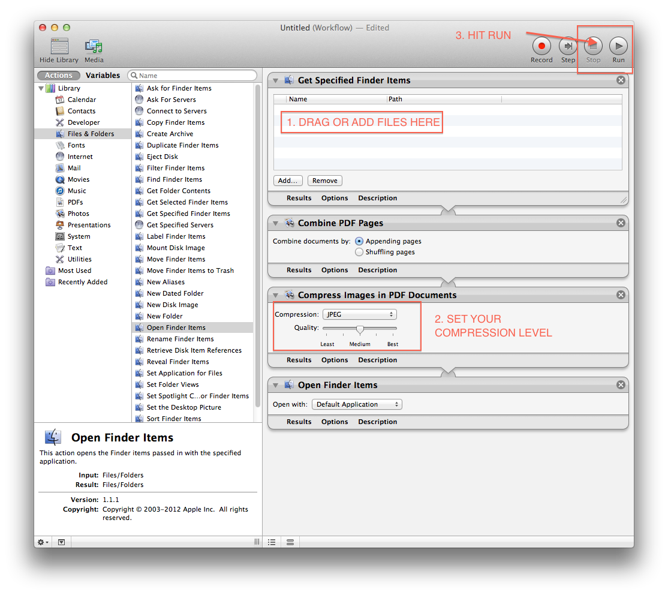
Task: Show the workflow log list view icon
Action: point(272,542)
